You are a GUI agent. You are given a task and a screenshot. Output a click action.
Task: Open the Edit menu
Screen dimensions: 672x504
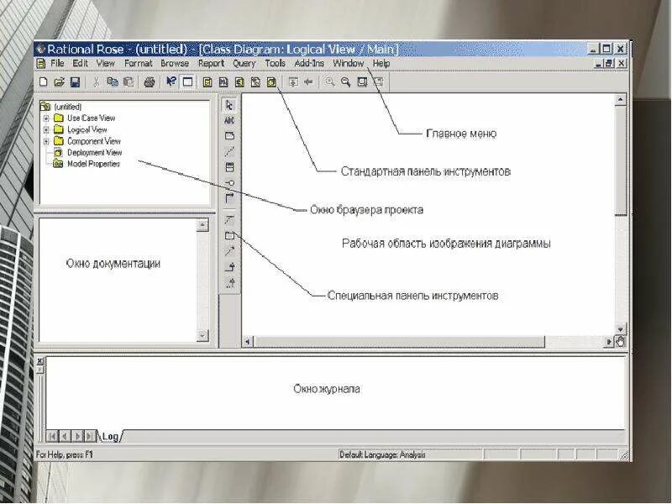click(x=80, y=64)
